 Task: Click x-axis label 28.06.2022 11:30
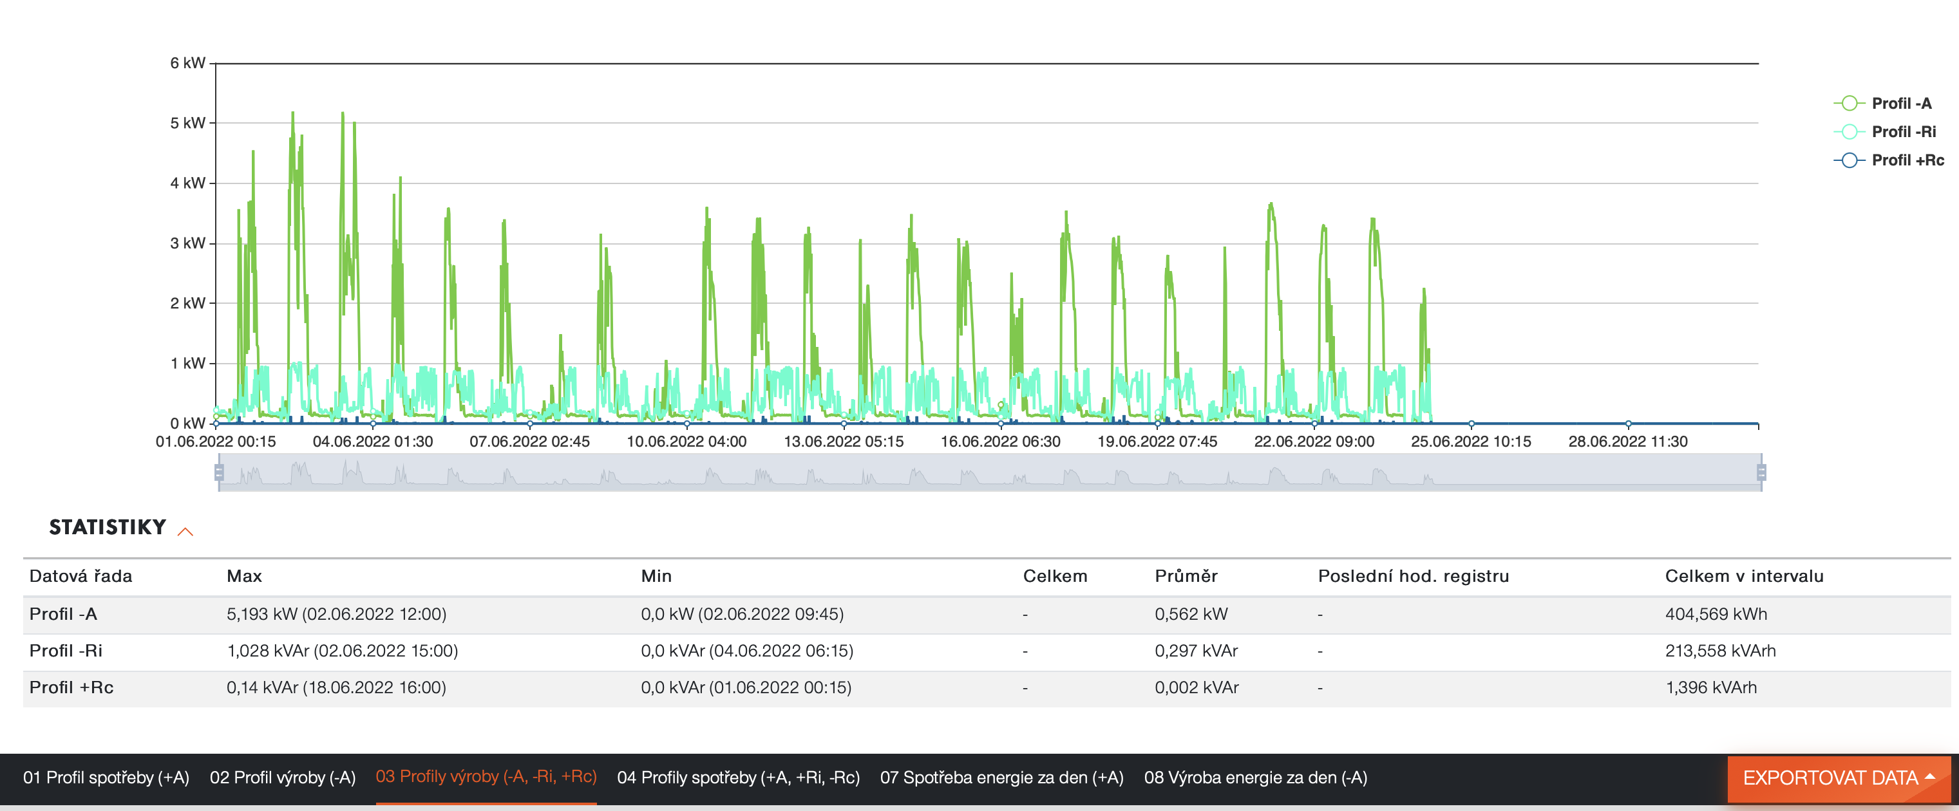1628,442
